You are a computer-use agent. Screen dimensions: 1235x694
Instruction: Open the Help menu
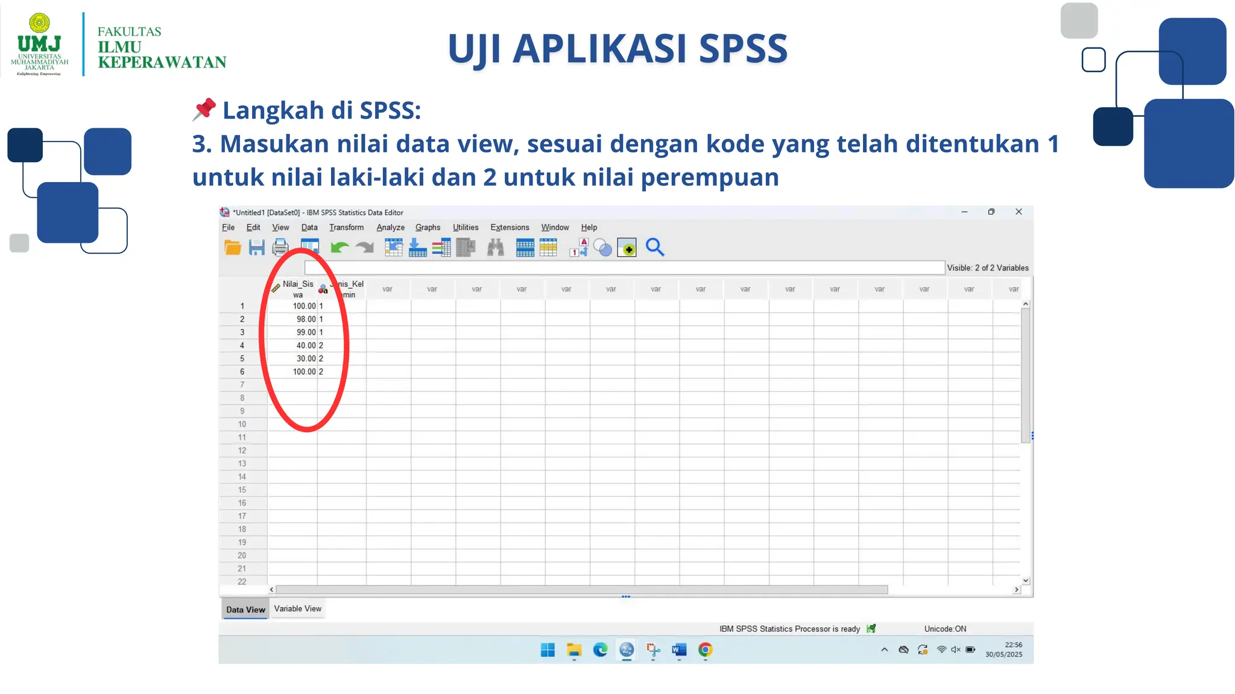589,227
